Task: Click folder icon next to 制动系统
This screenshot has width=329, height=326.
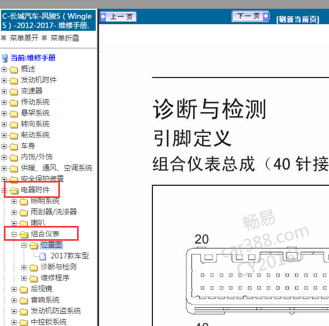Action: [x=14, y=136]
